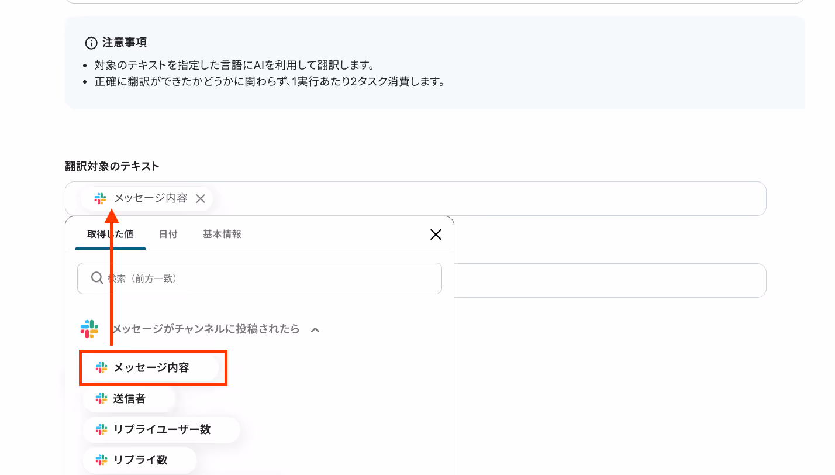This screenshot has height=475, width=835.
Task: Select the リプライユーザー数 value
Action: [161, 429]
